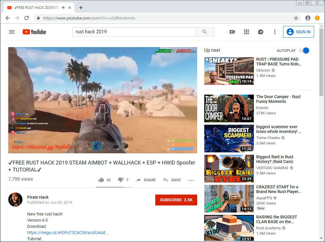325x242 pixels.
Task: Open RAIDING the BIGGEST CLAN BASE title
Action: [x=277, y=219]
